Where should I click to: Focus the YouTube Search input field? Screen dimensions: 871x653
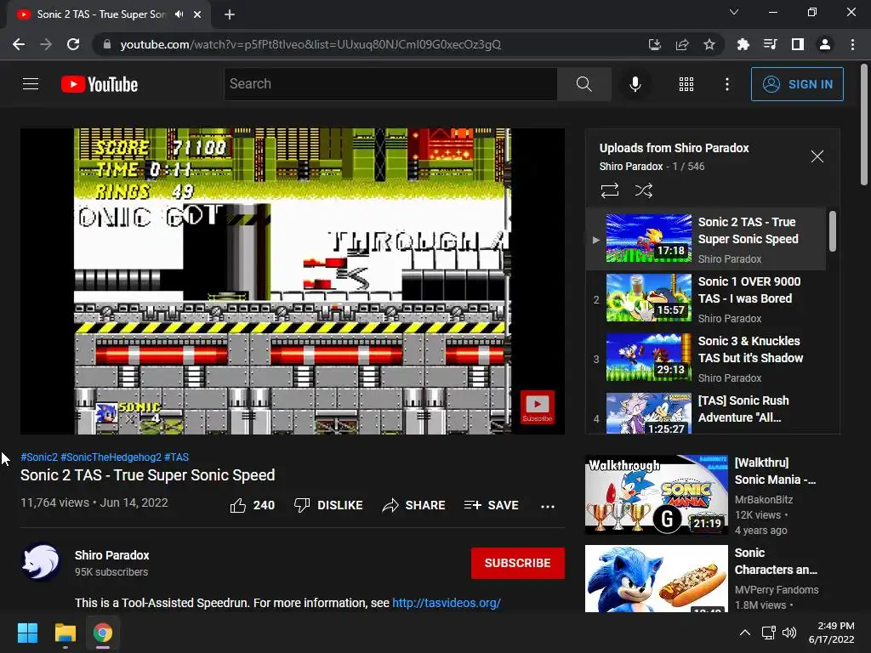390,84
